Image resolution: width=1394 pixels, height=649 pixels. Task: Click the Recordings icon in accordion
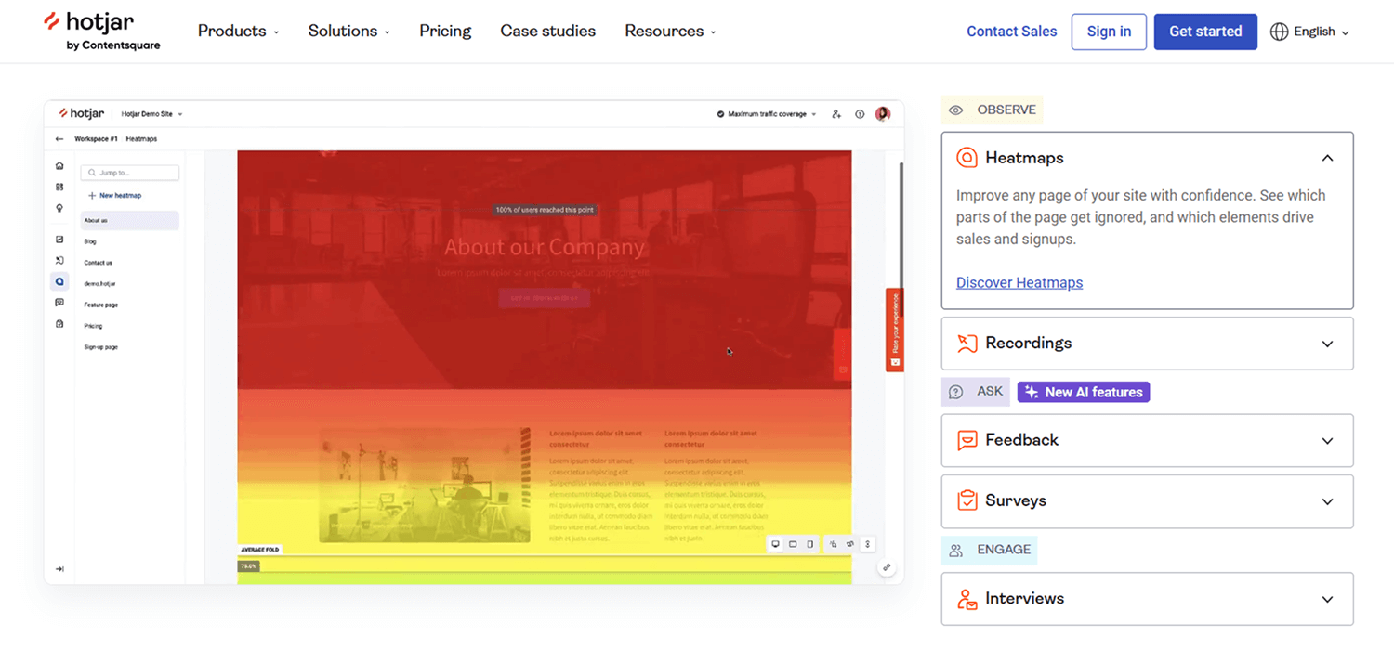tap(967, 344)
